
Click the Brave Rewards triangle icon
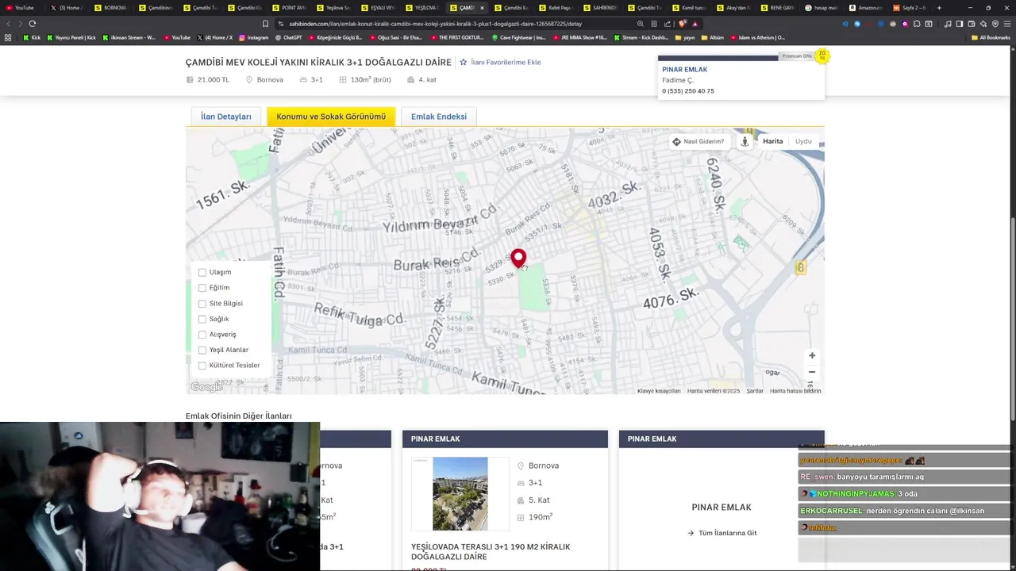695,24
